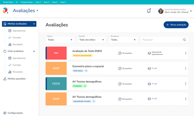
Task: Open the user account dropdown arrow
Action: [x=191, y=11]
